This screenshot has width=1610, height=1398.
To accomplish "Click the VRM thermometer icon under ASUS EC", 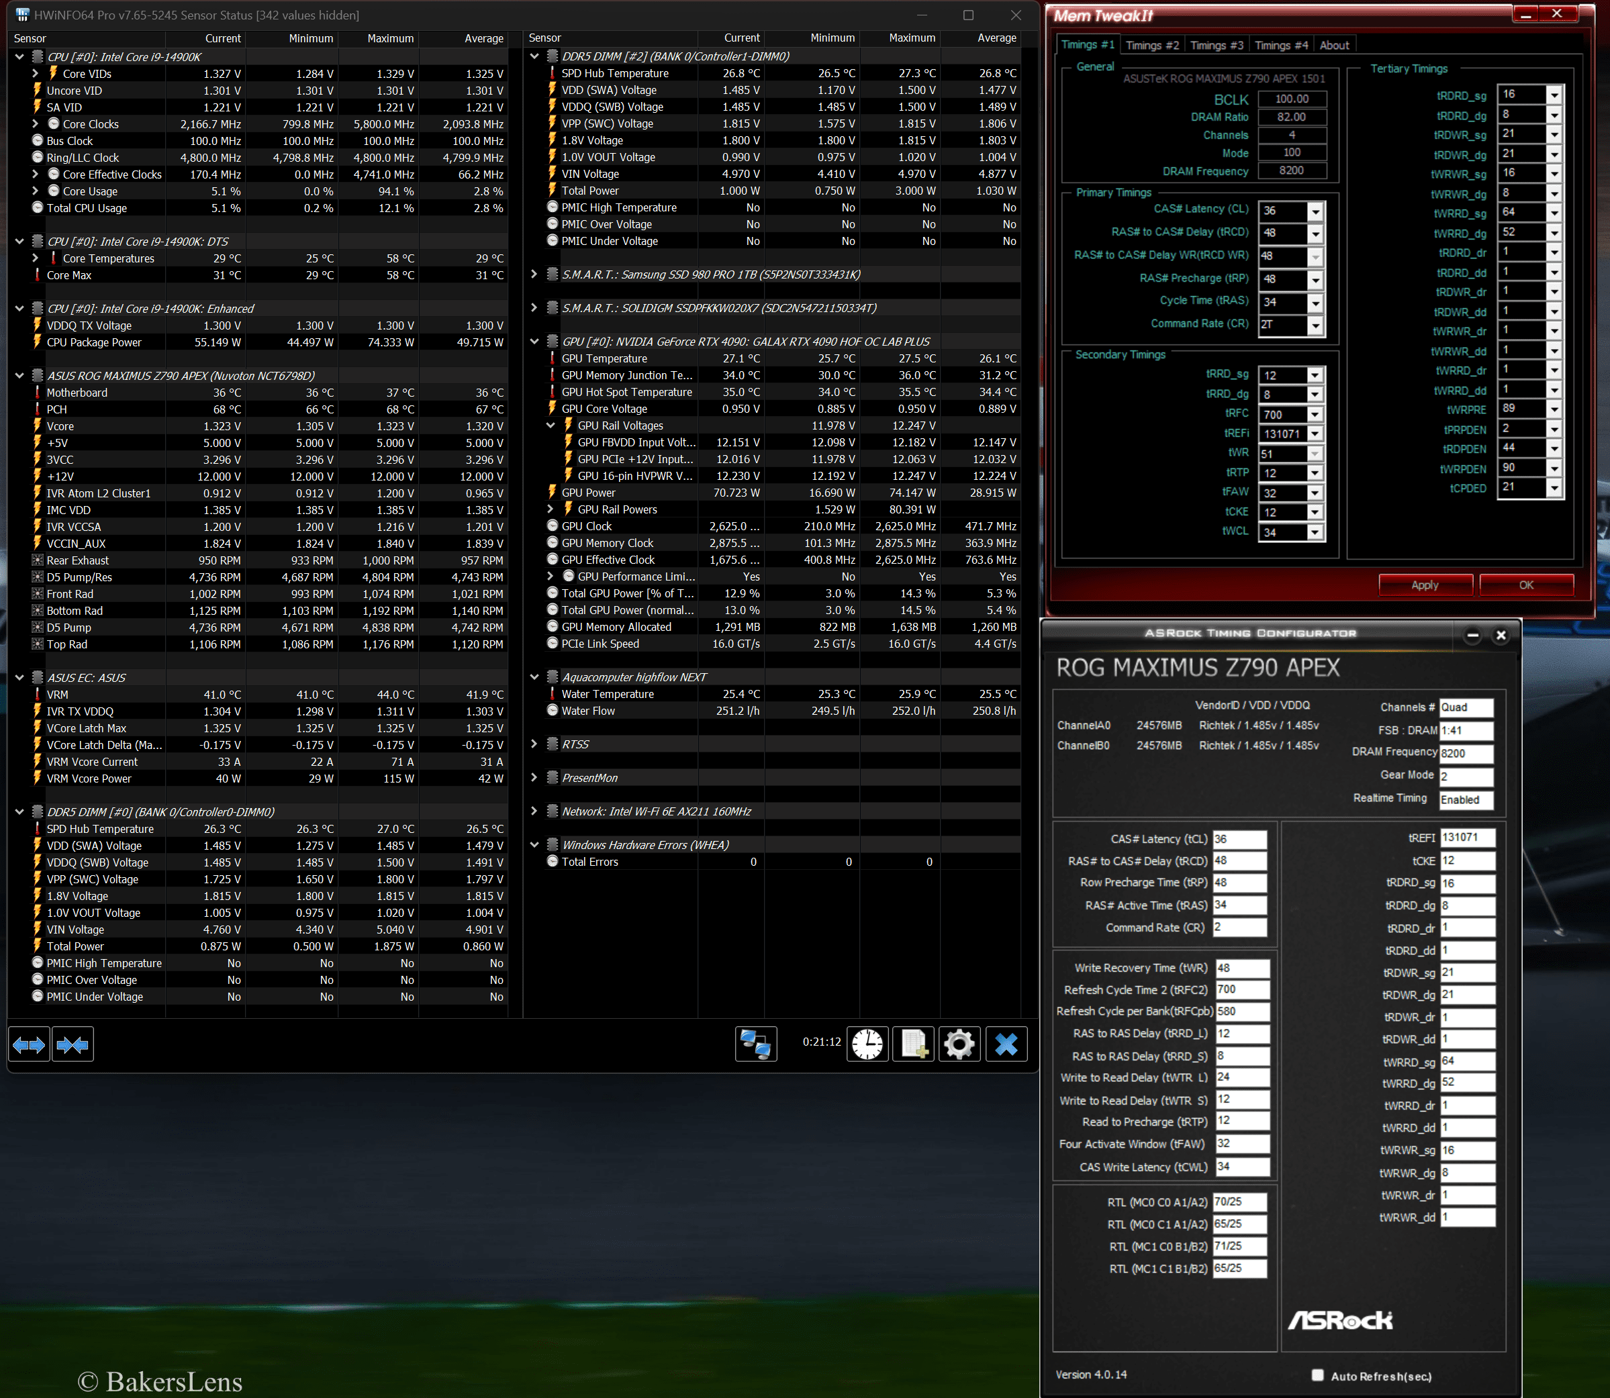I will 37,695.
